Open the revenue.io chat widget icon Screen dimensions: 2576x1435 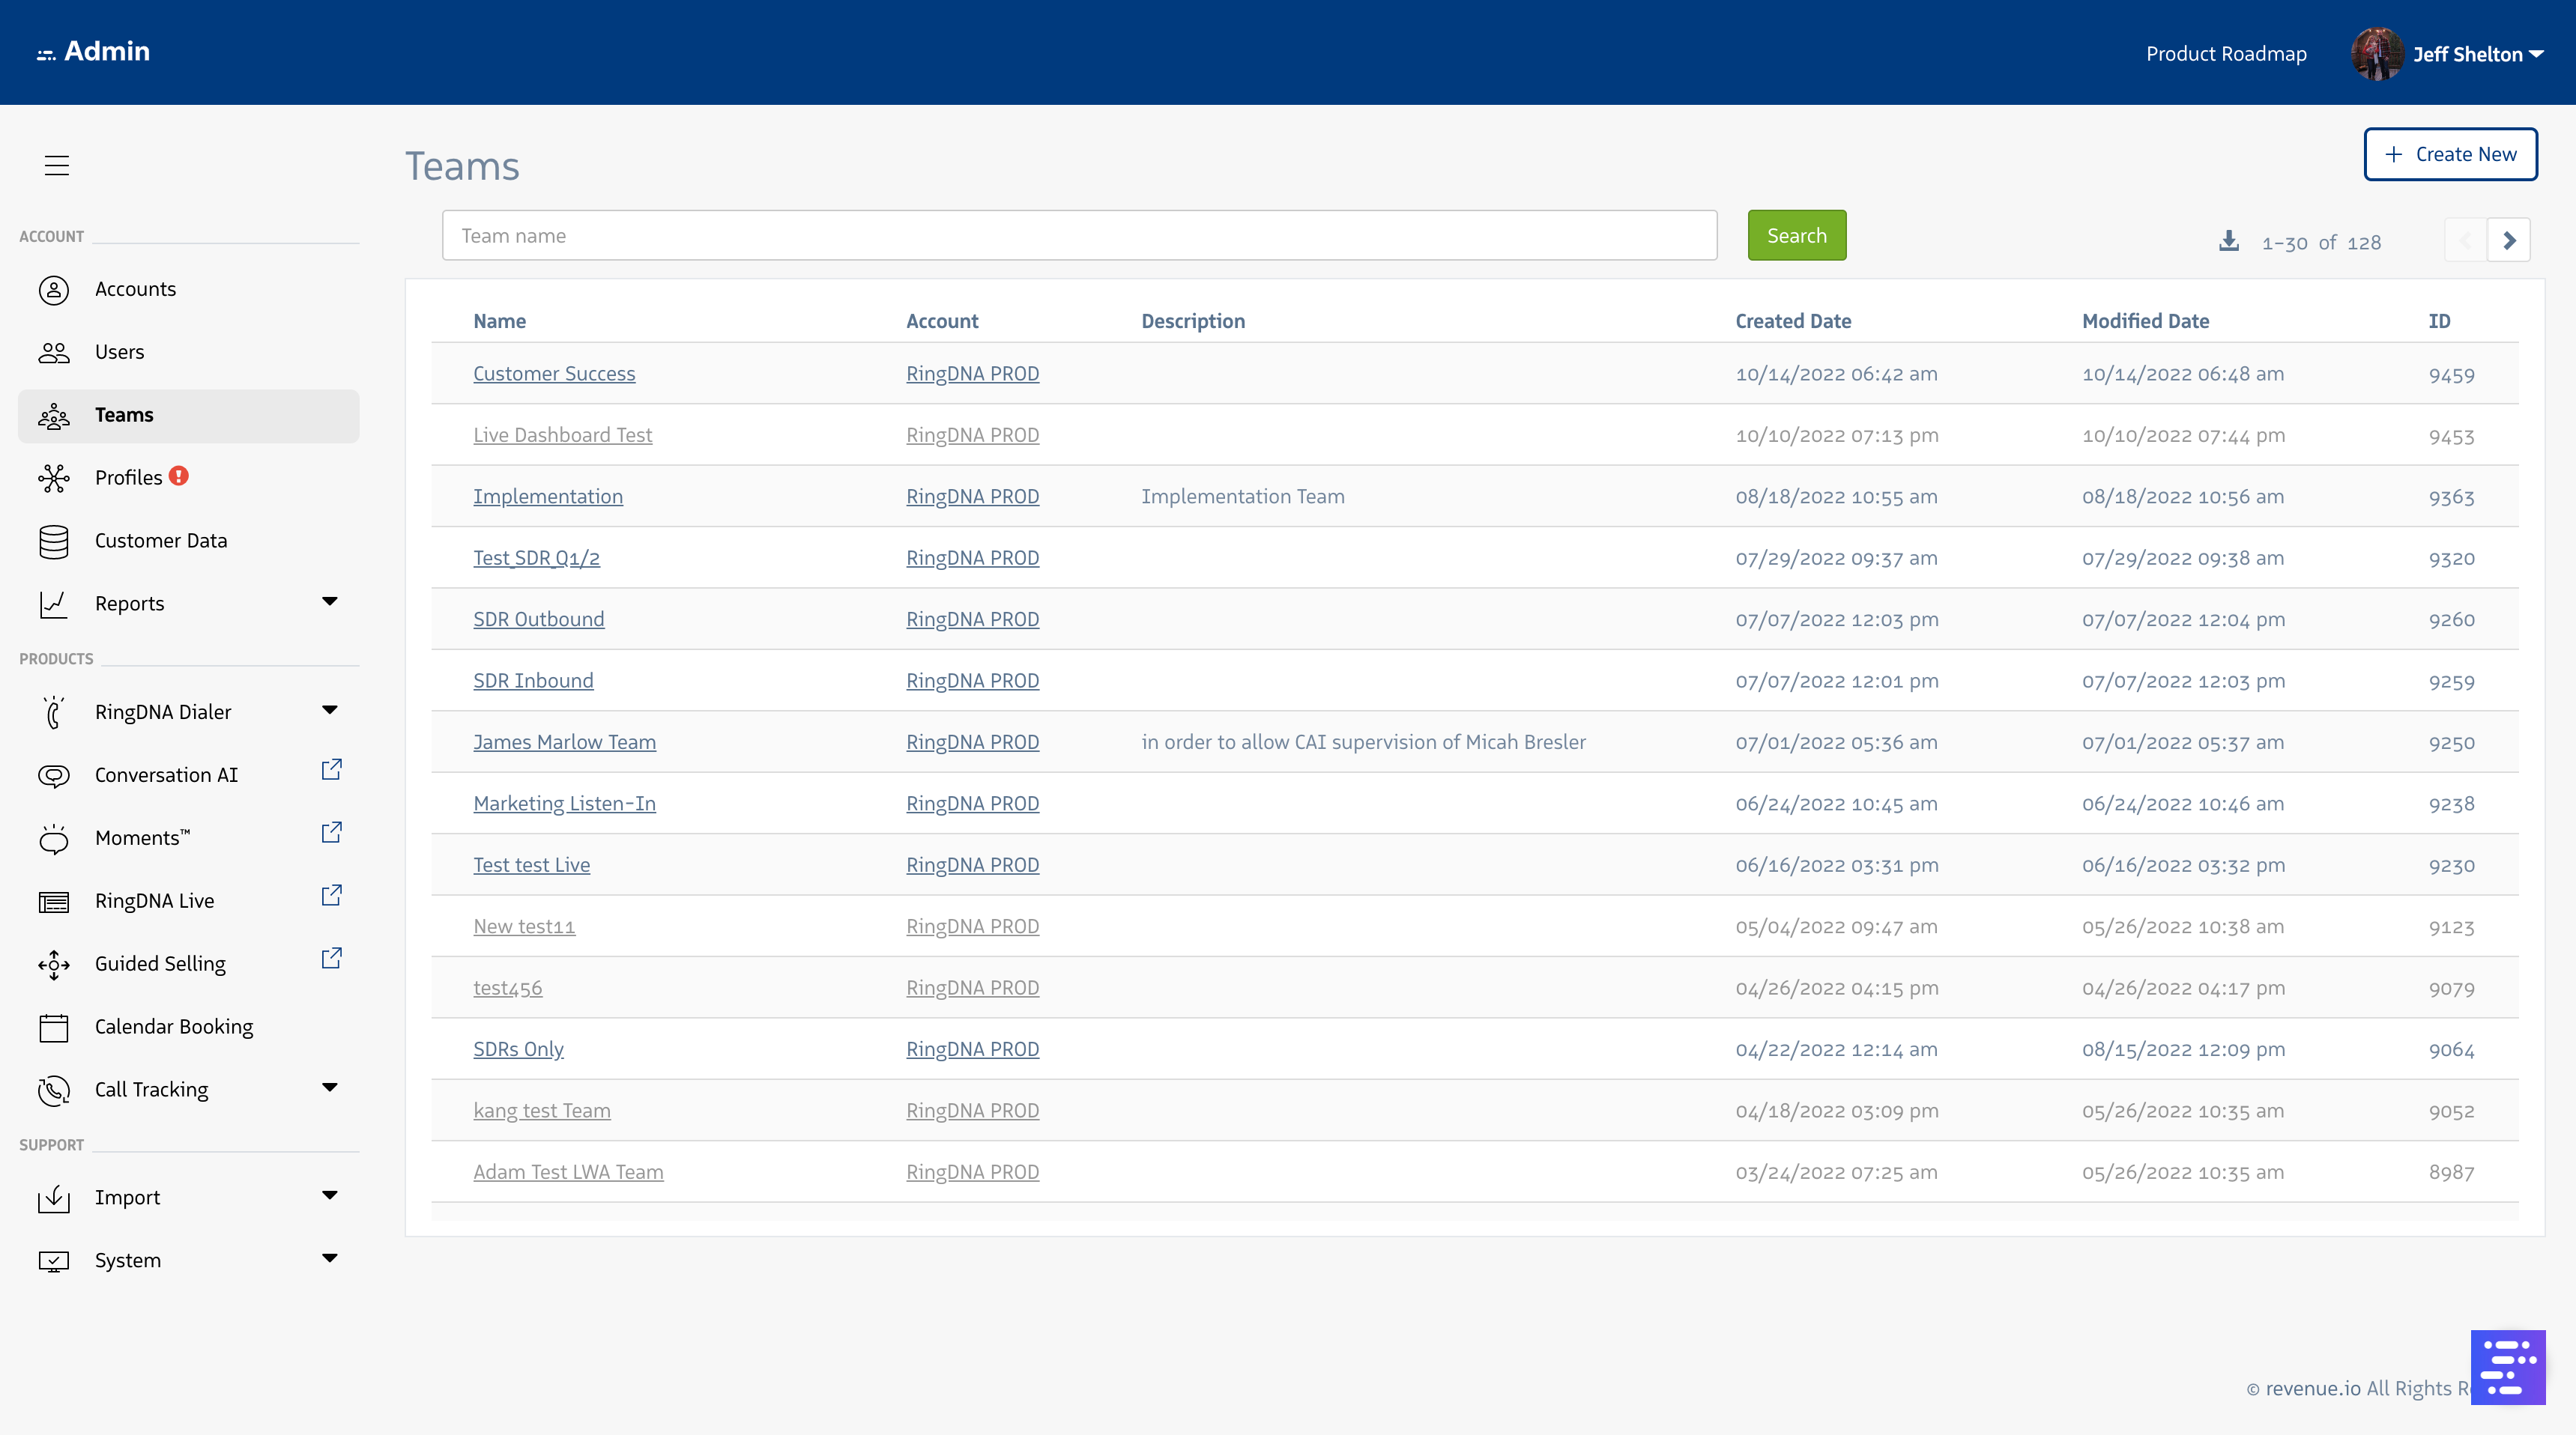[2506, 1366]
